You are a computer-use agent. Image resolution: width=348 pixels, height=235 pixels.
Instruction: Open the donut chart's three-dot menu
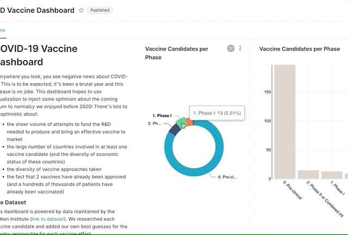point(240,49)
